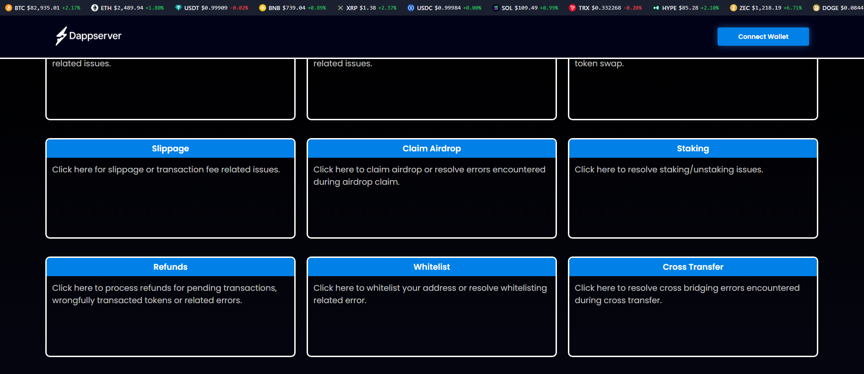Click the USDT change -0.02%

pos(239,8)
